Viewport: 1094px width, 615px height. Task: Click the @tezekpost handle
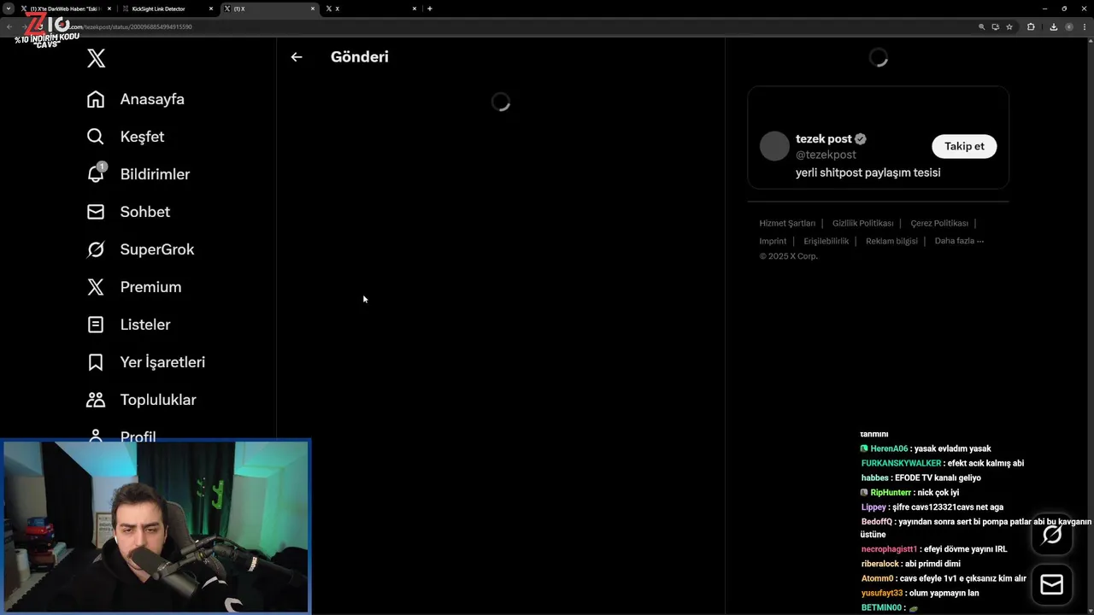tap(826, 155)
